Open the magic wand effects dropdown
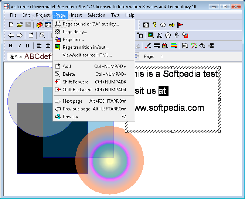Image resolution: width=245 pixels, height=199 pixels. [x=194, y=45]
